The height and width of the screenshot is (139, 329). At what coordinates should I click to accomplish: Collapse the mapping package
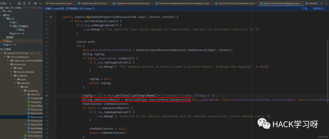tap(22, 91)
